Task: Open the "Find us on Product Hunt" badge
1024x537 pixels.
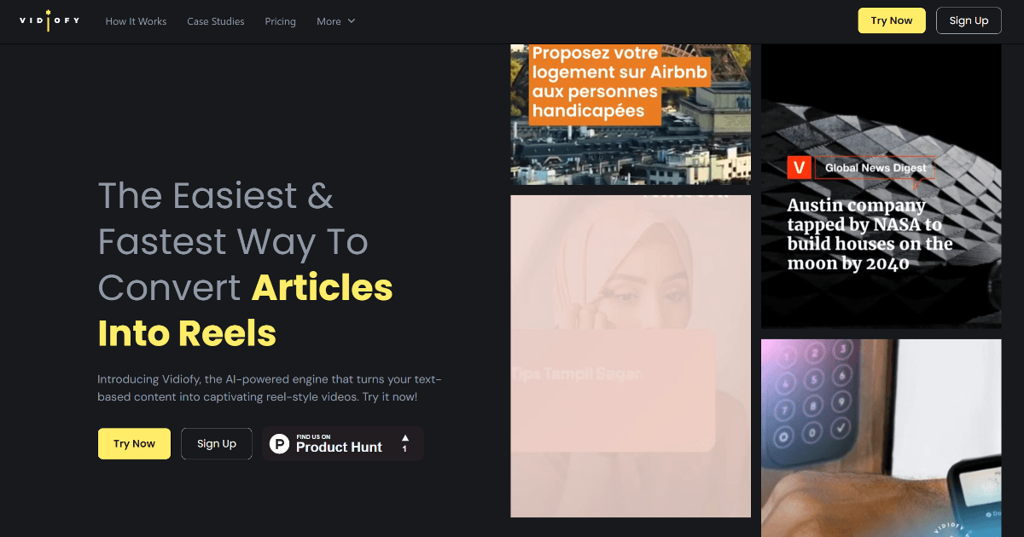Action: (x=341, y=443)
